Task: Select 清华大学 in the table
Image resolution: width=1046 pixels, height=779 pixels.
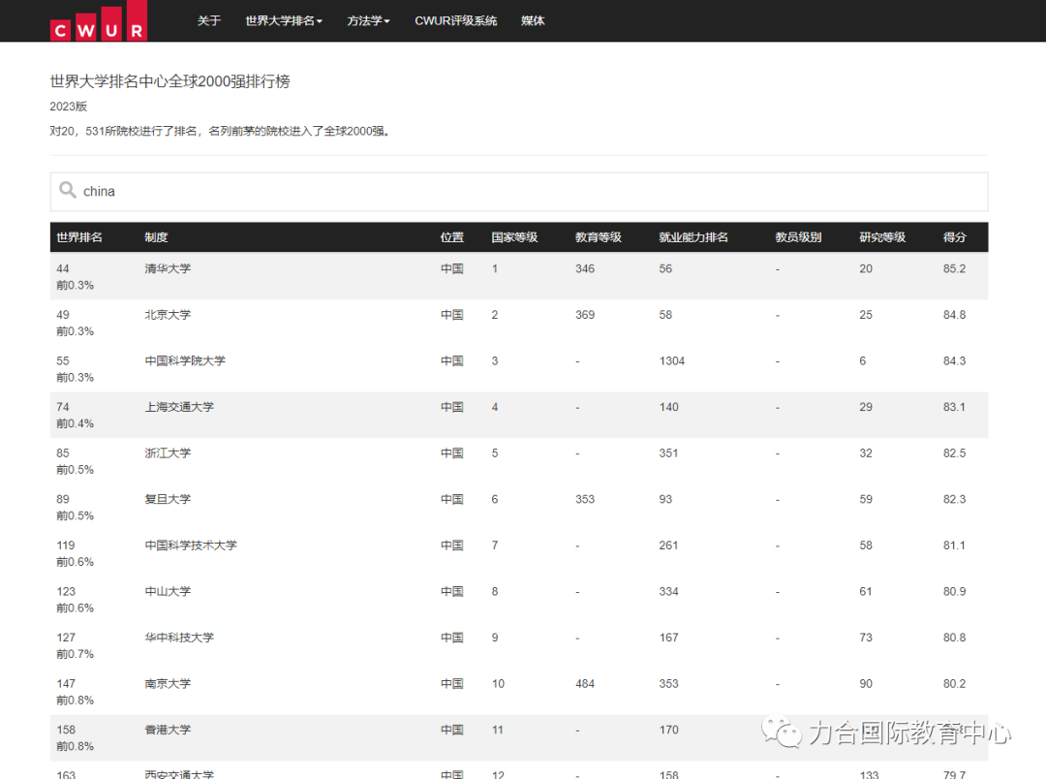Action: coord(168,268)
